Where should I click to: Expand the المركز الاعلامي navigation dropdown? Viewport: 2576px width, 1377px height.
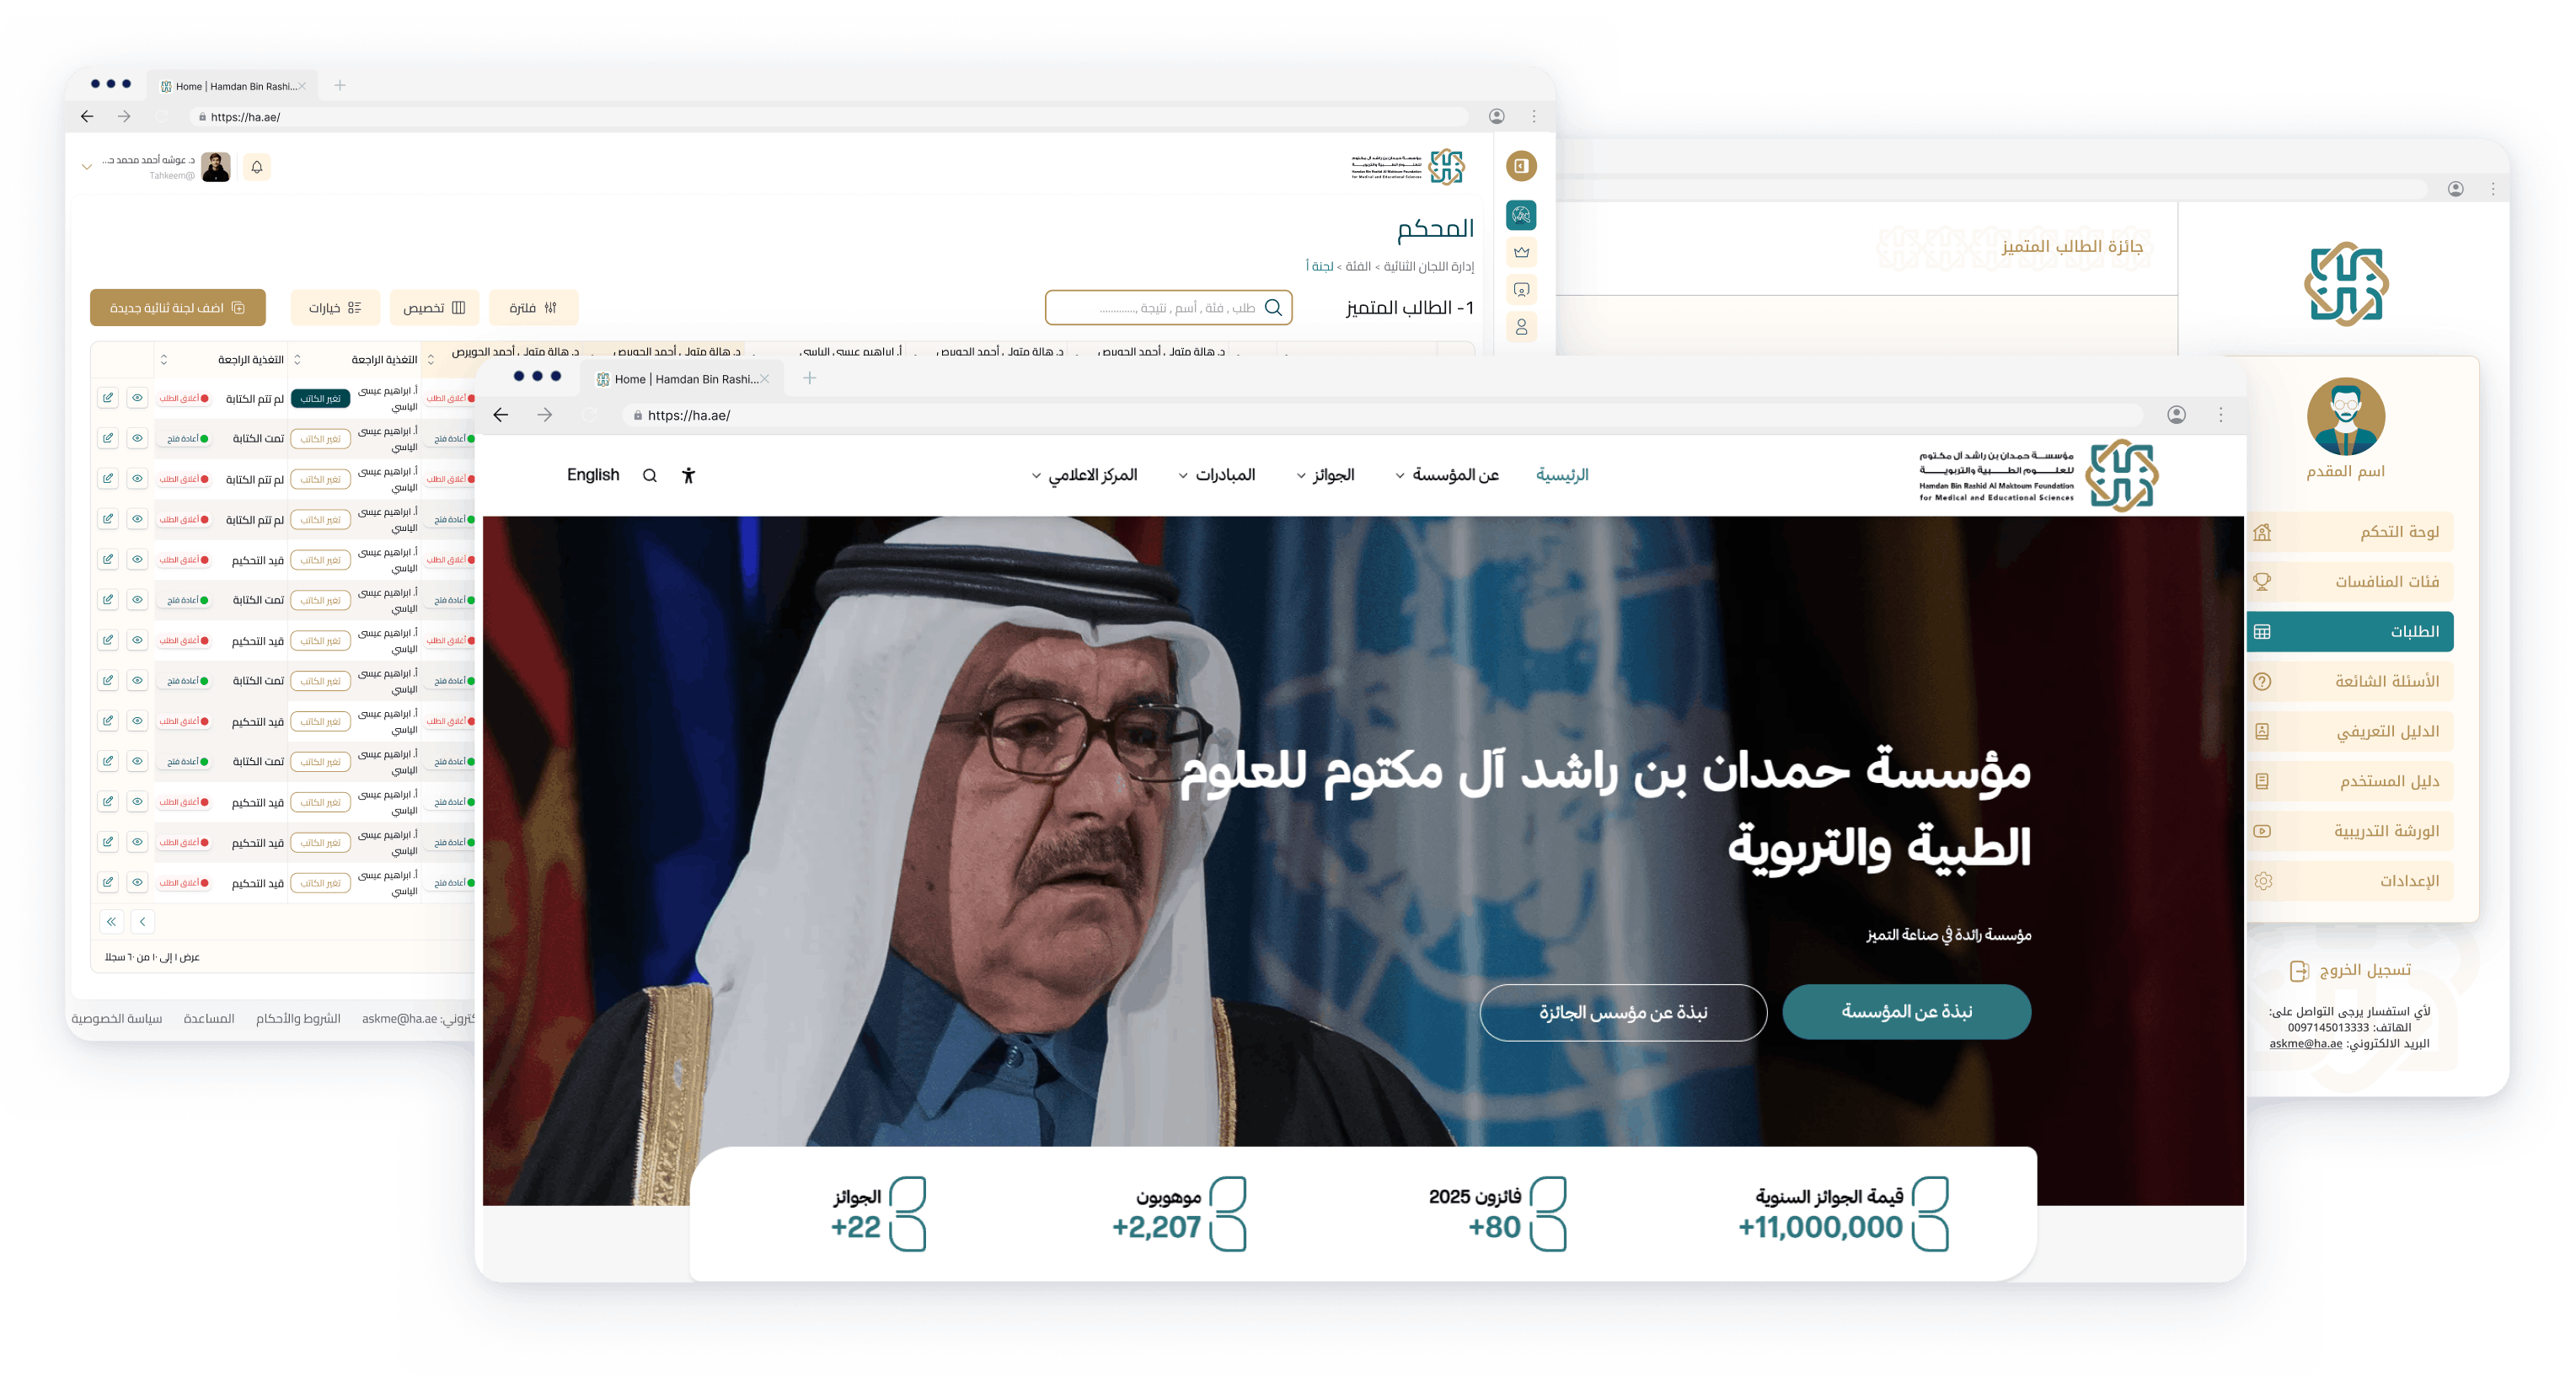[x=1084, y=475]
